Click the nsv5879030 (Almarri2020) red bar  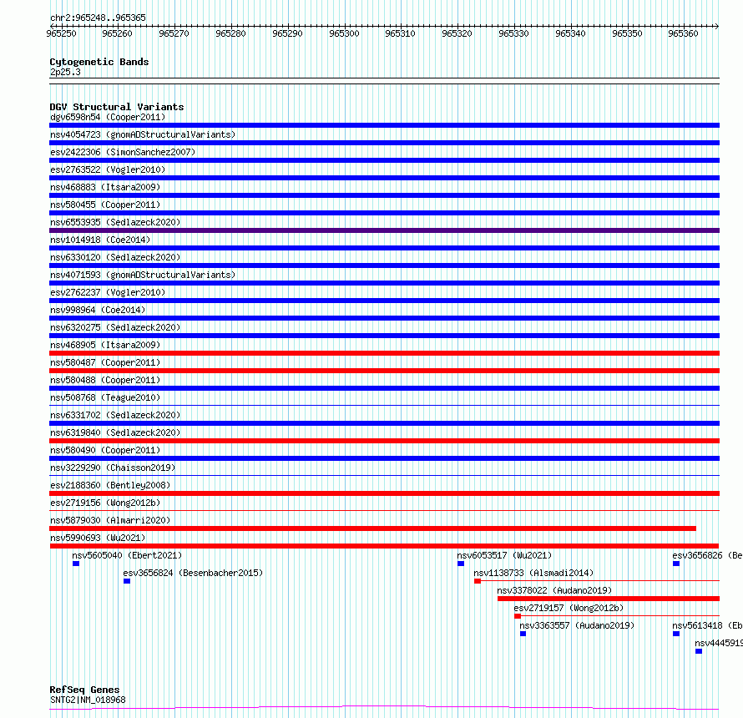pyautogui.click(x=372, y=528)
